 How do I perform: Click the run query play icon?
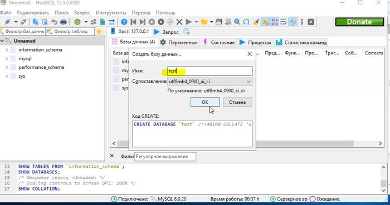coord(189,22)
